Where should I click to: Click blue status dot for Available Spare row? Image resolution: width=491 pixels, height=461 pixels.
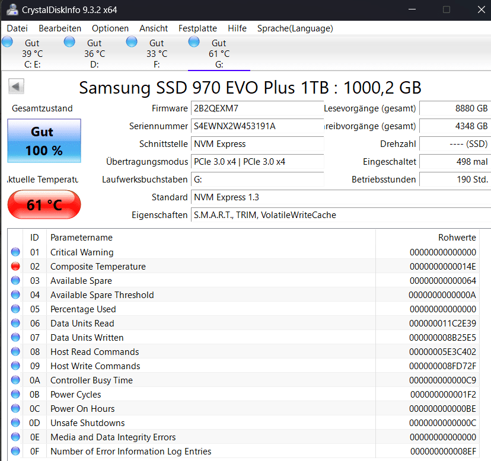click(15, 280)
